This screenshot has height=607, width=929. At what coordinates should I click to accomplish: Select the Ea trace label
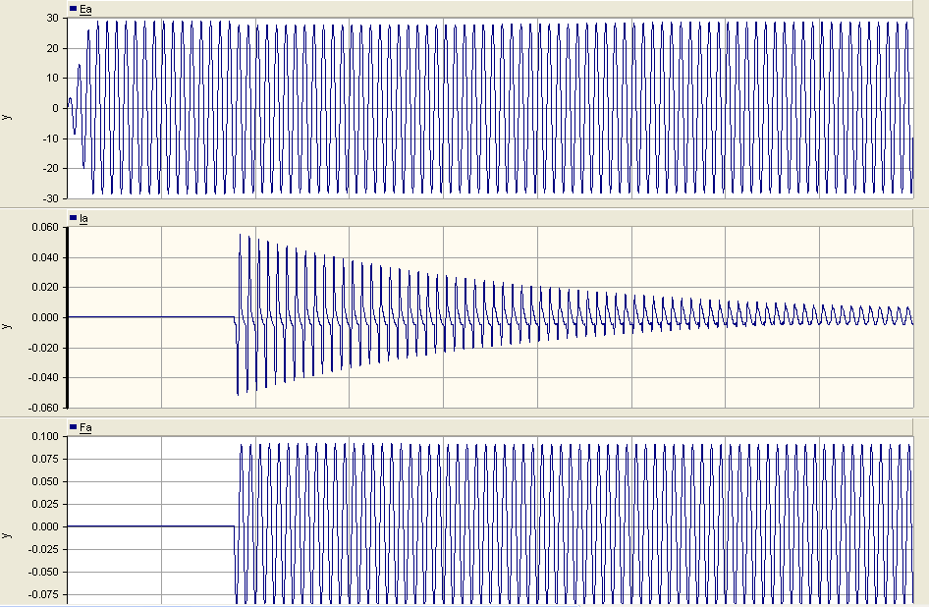coord(85,10)
